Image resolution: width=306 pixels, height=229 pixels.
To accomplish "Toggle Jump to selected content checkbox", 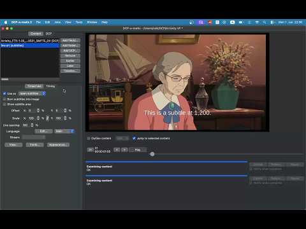I will 134,138.
